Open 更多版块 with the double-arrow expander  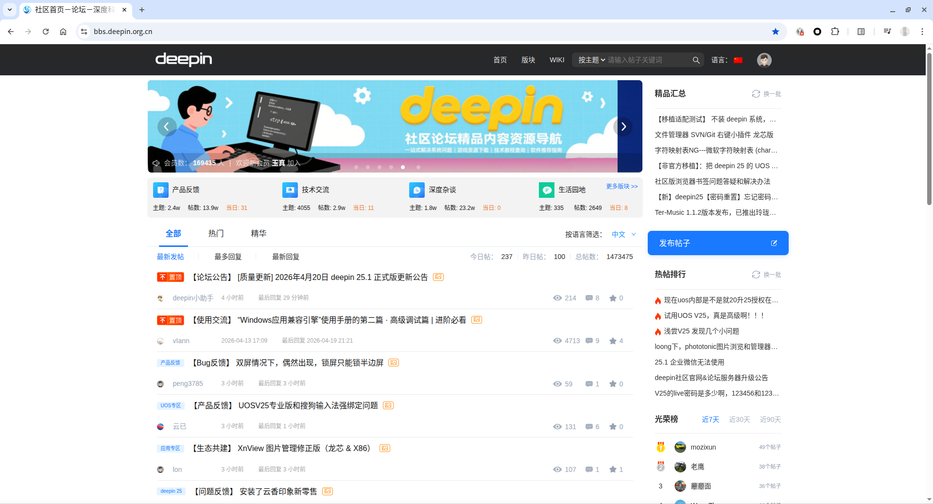point(621,186)
